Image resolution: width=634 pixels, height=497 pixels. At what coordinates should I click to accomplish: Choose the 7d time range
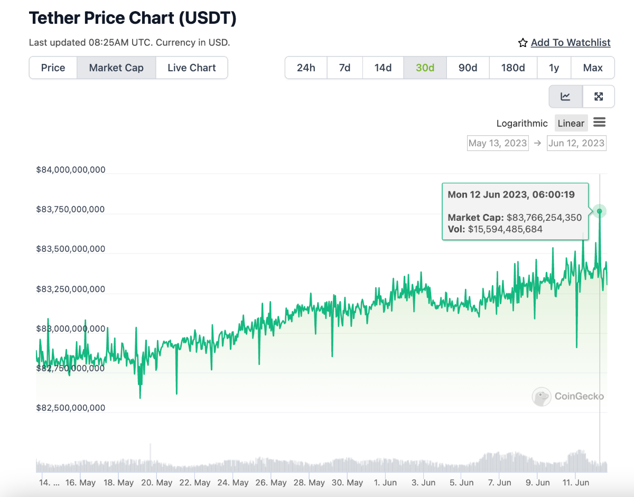344,68
